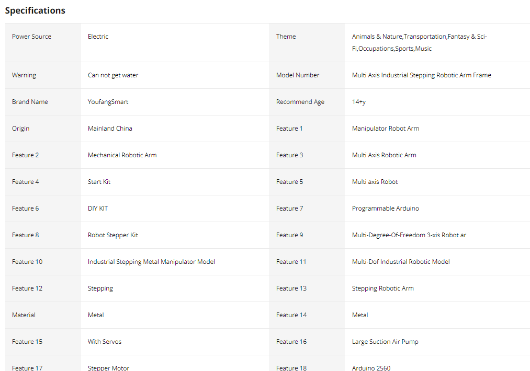
Task: Select the With Servos feature value
Action: click(x=104, y=342)
